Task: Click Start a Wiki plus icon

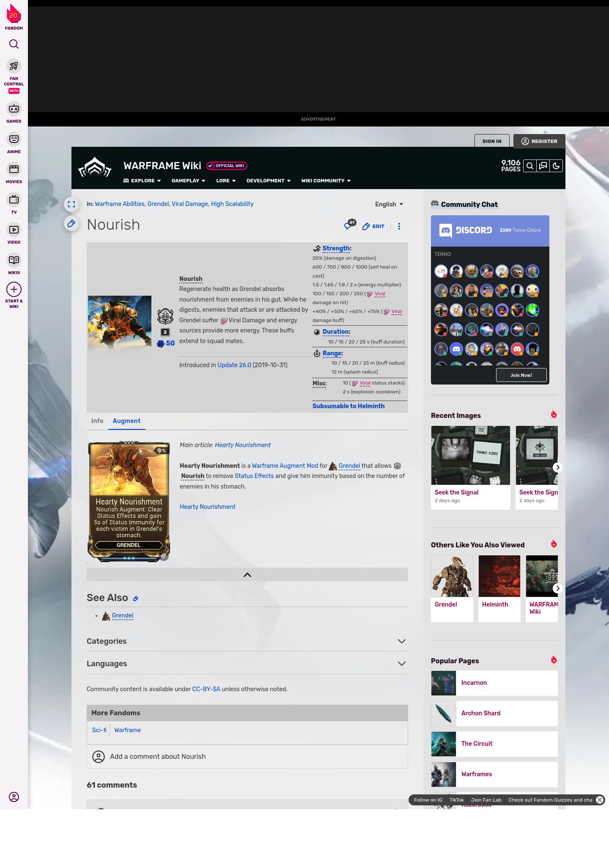Action: (14, 289)
